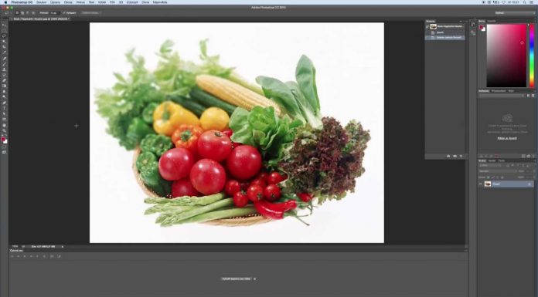538x297 pixels.
Task: Toggle Quick Mask mode in toolbar
Action: click(x=4, y=147)
